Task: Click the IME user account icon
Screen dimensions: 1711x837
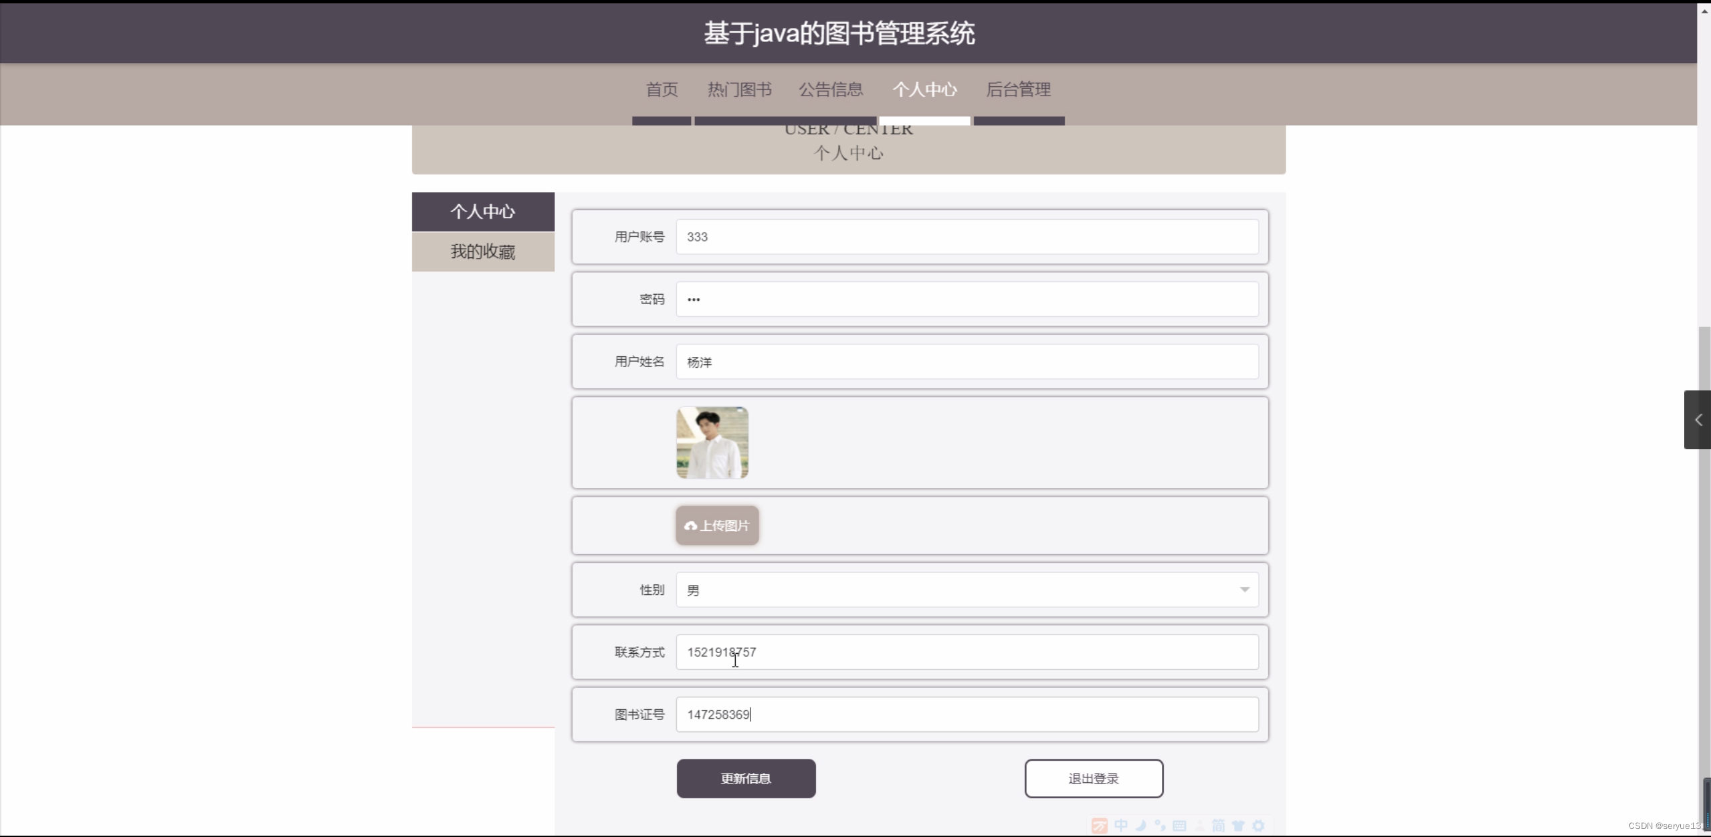Action: [x=1200, y=826]
